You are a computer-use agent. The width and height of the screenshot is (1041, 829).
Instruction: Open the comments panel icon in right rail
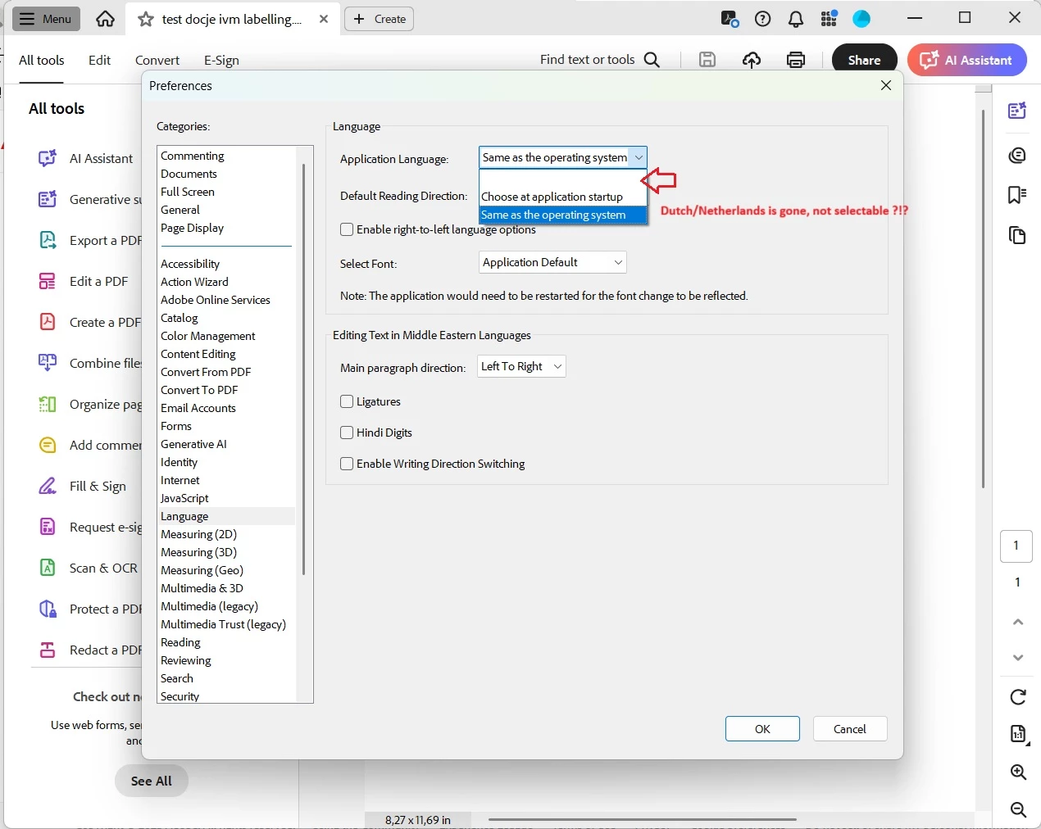[1017, 155]
